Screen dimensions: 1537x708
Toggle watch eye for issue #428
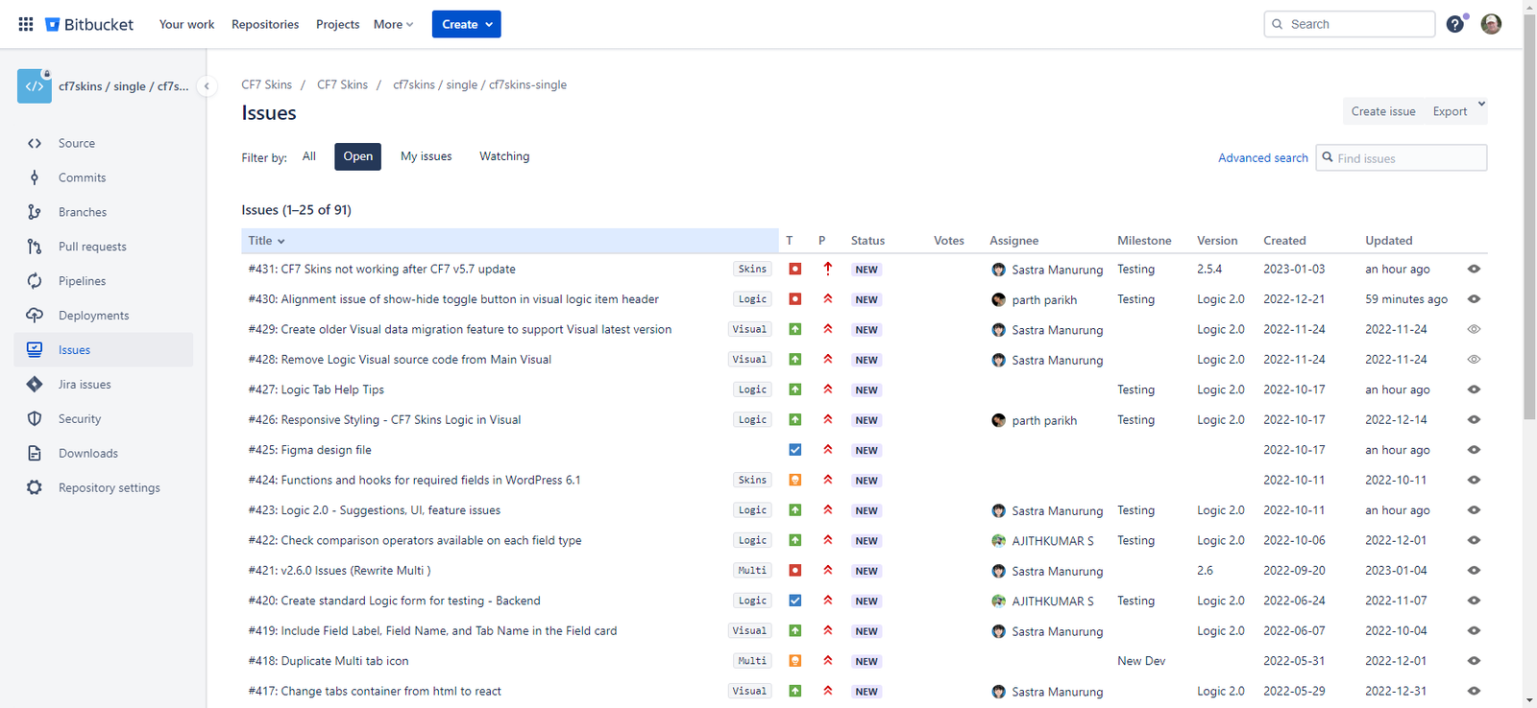pyautogui.click(x=1474, y=360)
